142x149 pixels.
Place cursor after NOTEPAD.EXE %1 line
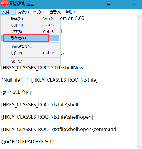tap(54, 142)
